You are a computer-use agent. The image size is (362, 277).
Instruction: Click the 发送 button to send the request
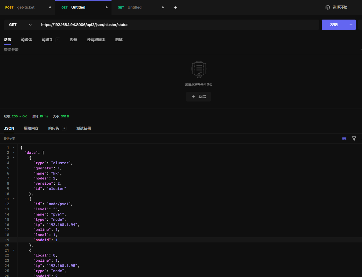(x=334, y=25)
